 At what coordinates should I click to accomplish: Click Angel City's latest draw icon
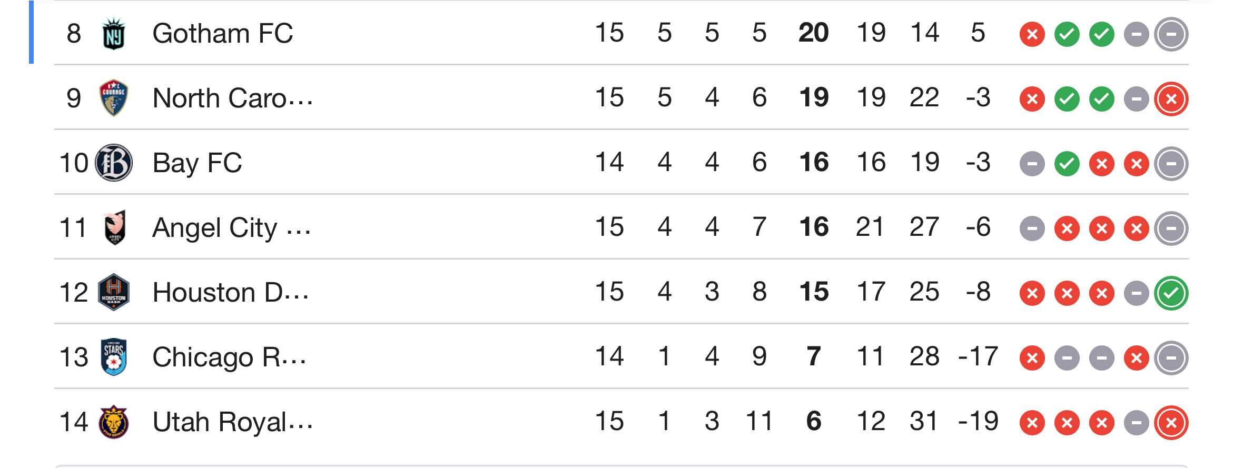[1171, 228]
